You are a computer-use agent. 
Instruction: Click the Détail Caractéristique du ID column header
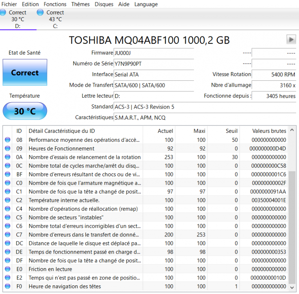point(85,131)
